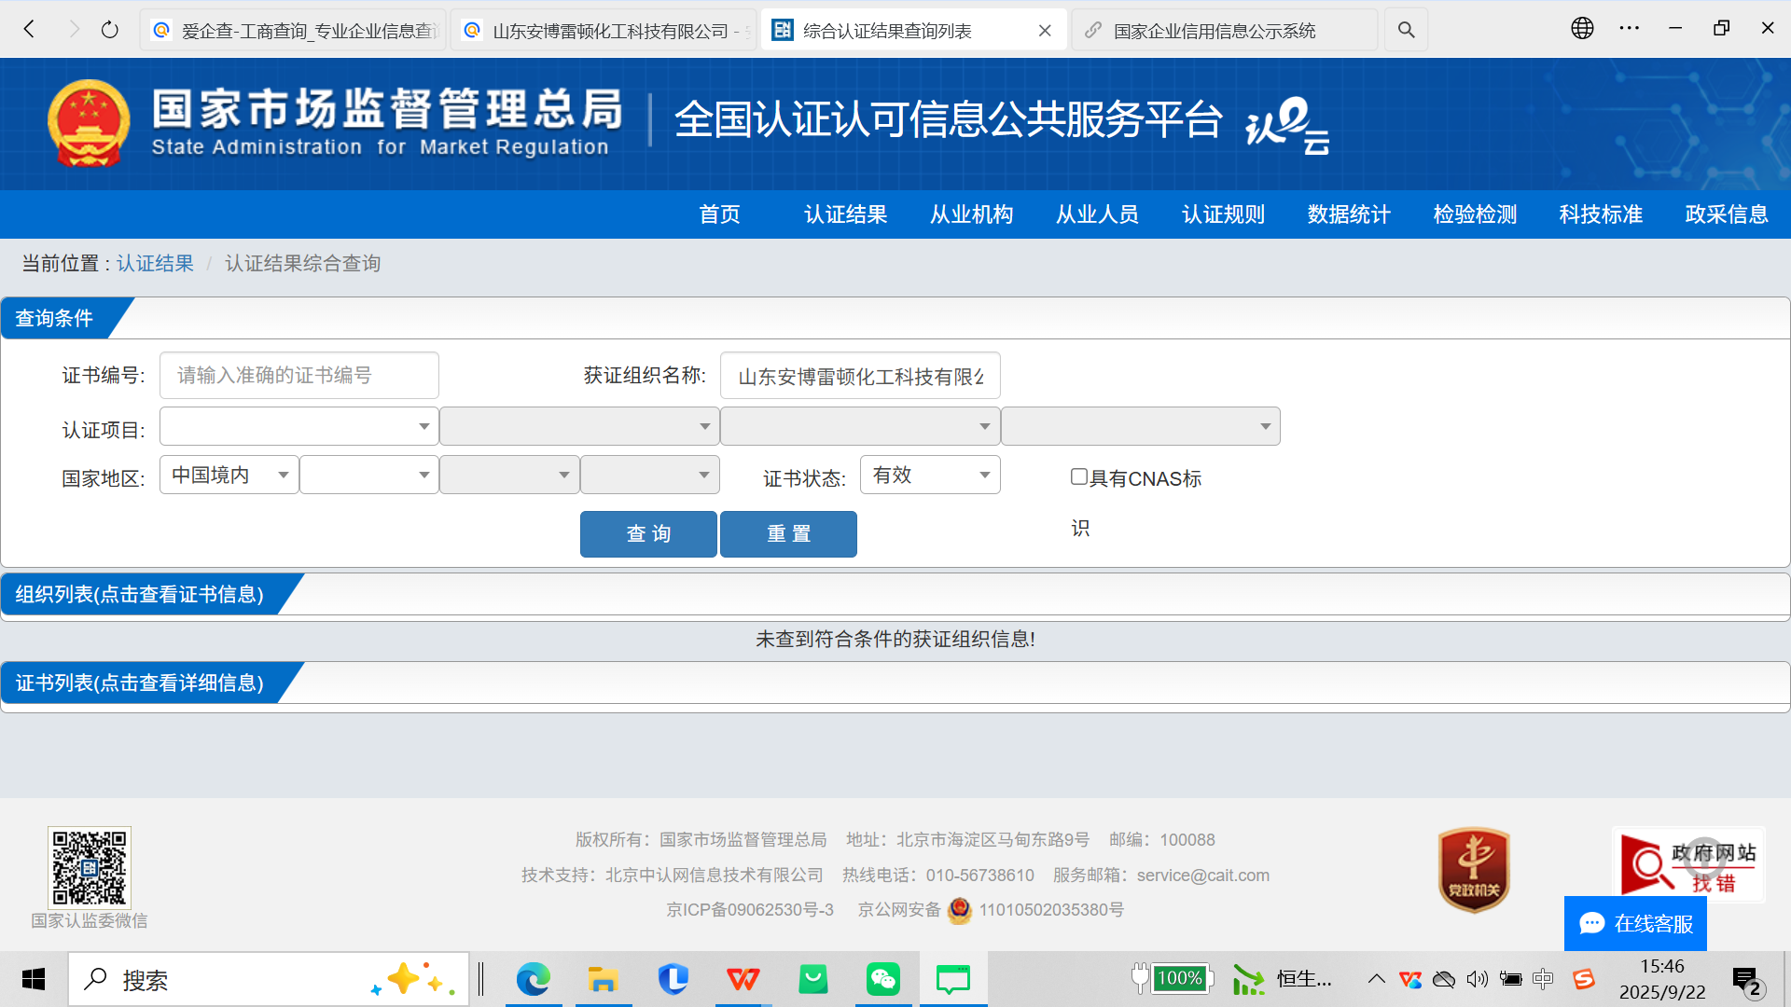Click the 查询 search button
The image size is (1791, 1007).
648,534
